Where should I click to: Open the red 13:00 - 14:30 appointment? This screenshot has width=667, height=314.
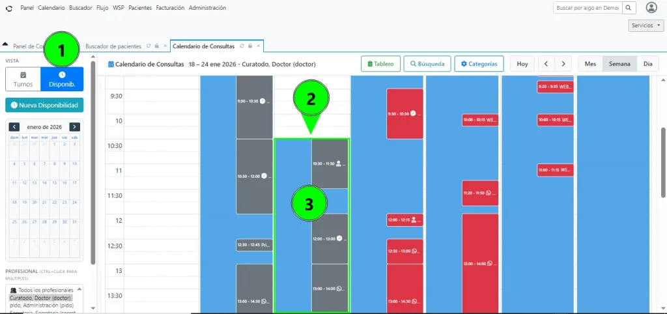pyautogui.click(x=404, y=289)
